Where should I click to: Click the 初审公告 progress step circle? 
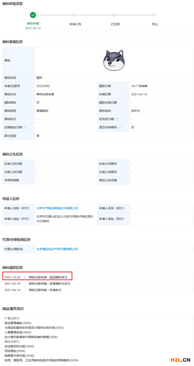tap(74, 15)
